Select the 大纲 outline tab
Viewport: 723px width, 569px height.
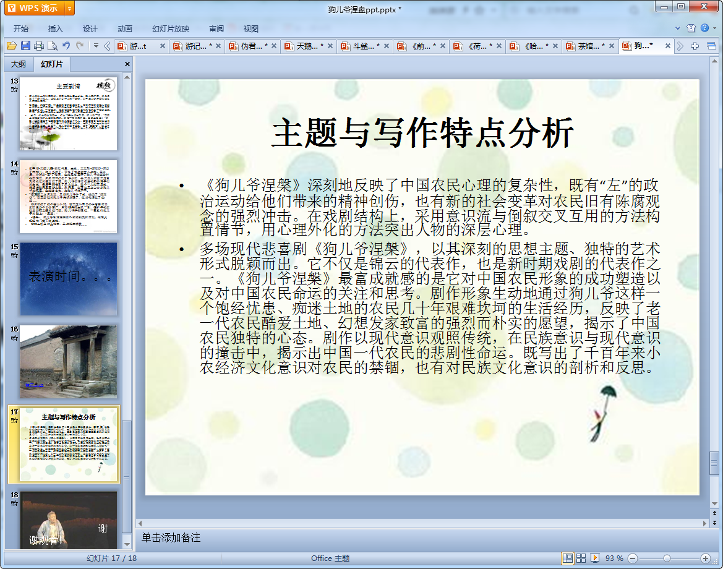tap(19, 64)
